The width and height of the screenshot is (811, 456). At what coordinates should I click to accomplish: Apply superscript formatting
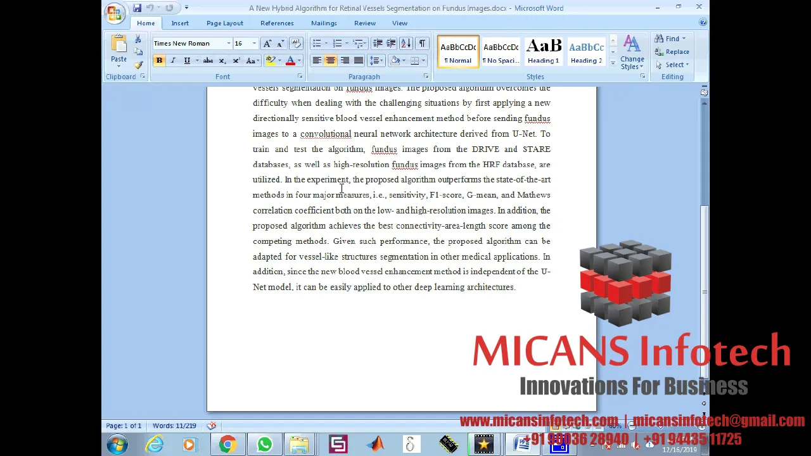pos(236,61)
